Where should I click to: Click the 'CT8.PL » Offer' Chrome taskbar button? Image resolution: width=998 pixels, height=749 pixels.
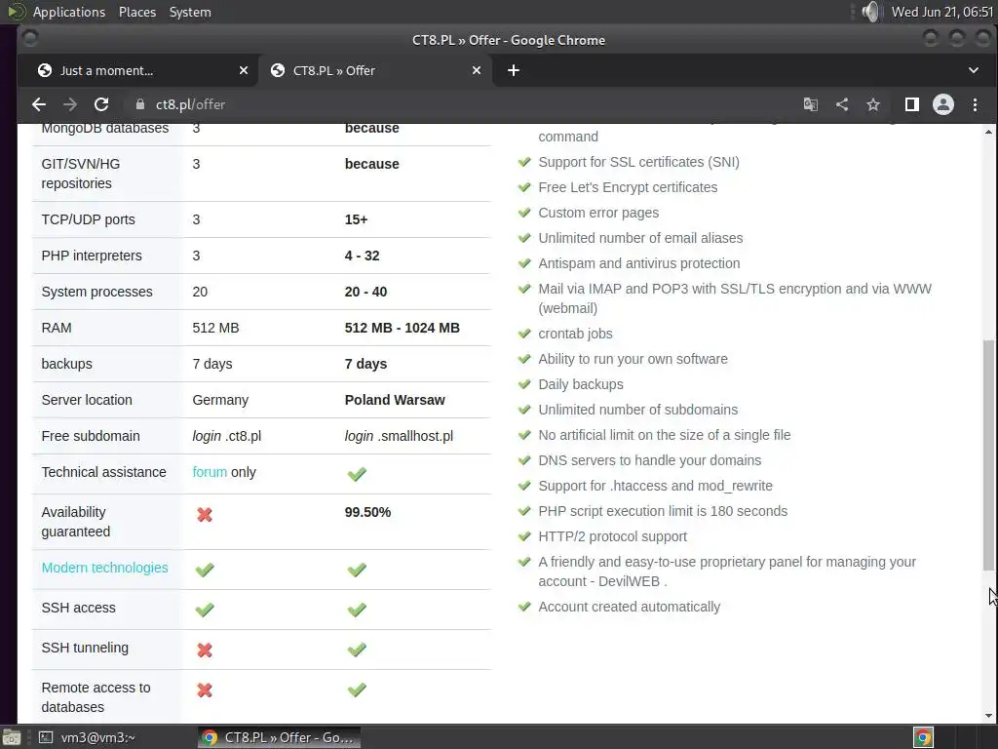pos(279,737)
